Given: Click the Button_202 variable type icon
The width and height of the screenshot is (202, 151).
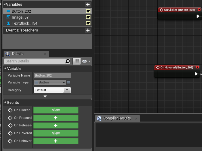Looking at the screenshot, I should coord(8,11).
